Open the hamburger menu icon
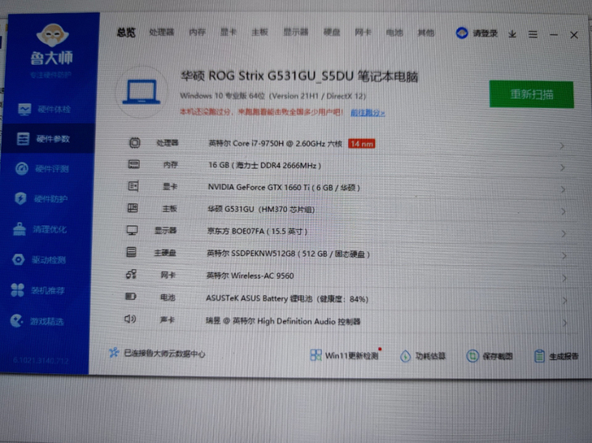 point(533,35)
